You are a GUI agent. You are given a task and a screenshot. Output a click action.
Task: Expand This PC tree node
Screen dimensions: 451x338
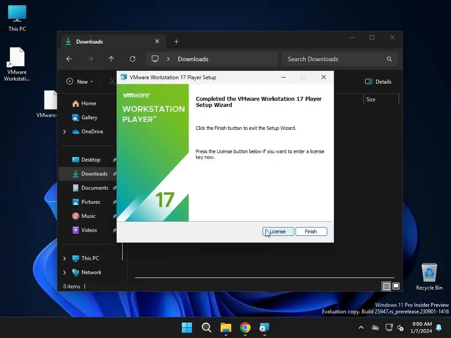pyautogui.click(x=64, y=258)
